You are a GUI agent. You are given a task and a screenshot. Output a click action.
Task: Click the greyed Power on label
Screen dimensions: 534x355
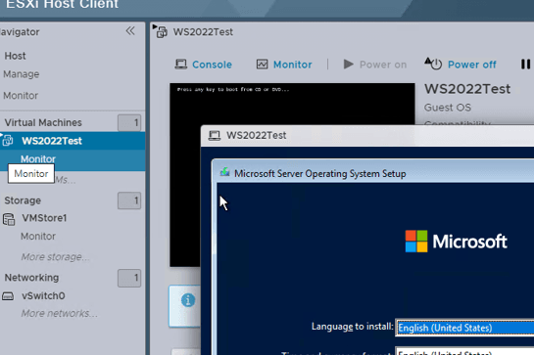pos(383,65)
